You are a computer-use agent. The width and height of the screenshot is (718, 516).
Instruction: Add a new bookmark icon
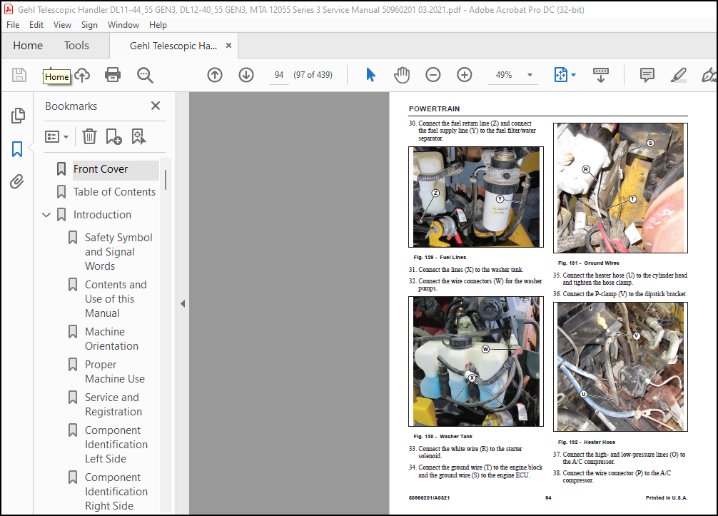click(113, 136)
